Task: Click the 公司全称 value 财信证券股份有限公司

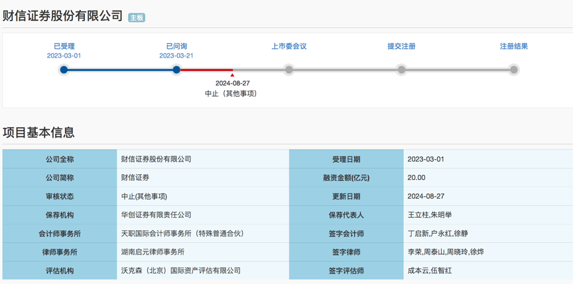Action: [156, 159]
